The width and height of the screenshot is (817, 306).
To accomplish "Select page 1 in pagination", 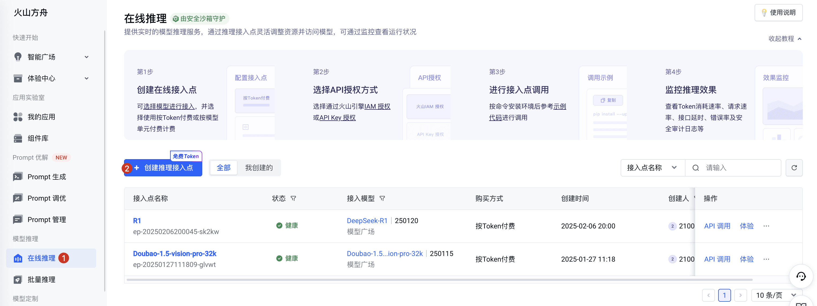I will tap(724, 295).
